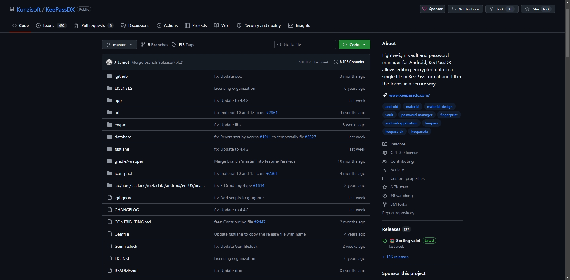
Task: Open the Actions tab
Action: (x=167, y=25)
